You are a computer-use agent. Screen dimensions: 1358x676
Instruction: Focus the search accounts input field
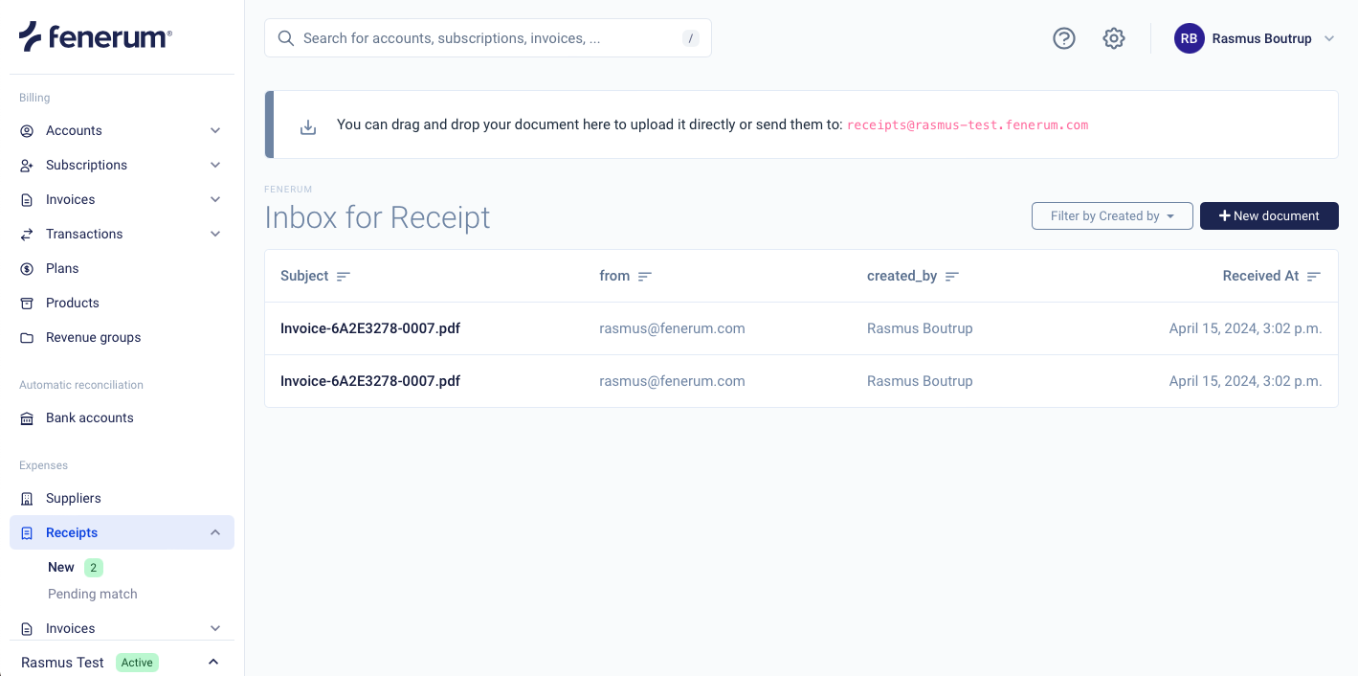488,38
